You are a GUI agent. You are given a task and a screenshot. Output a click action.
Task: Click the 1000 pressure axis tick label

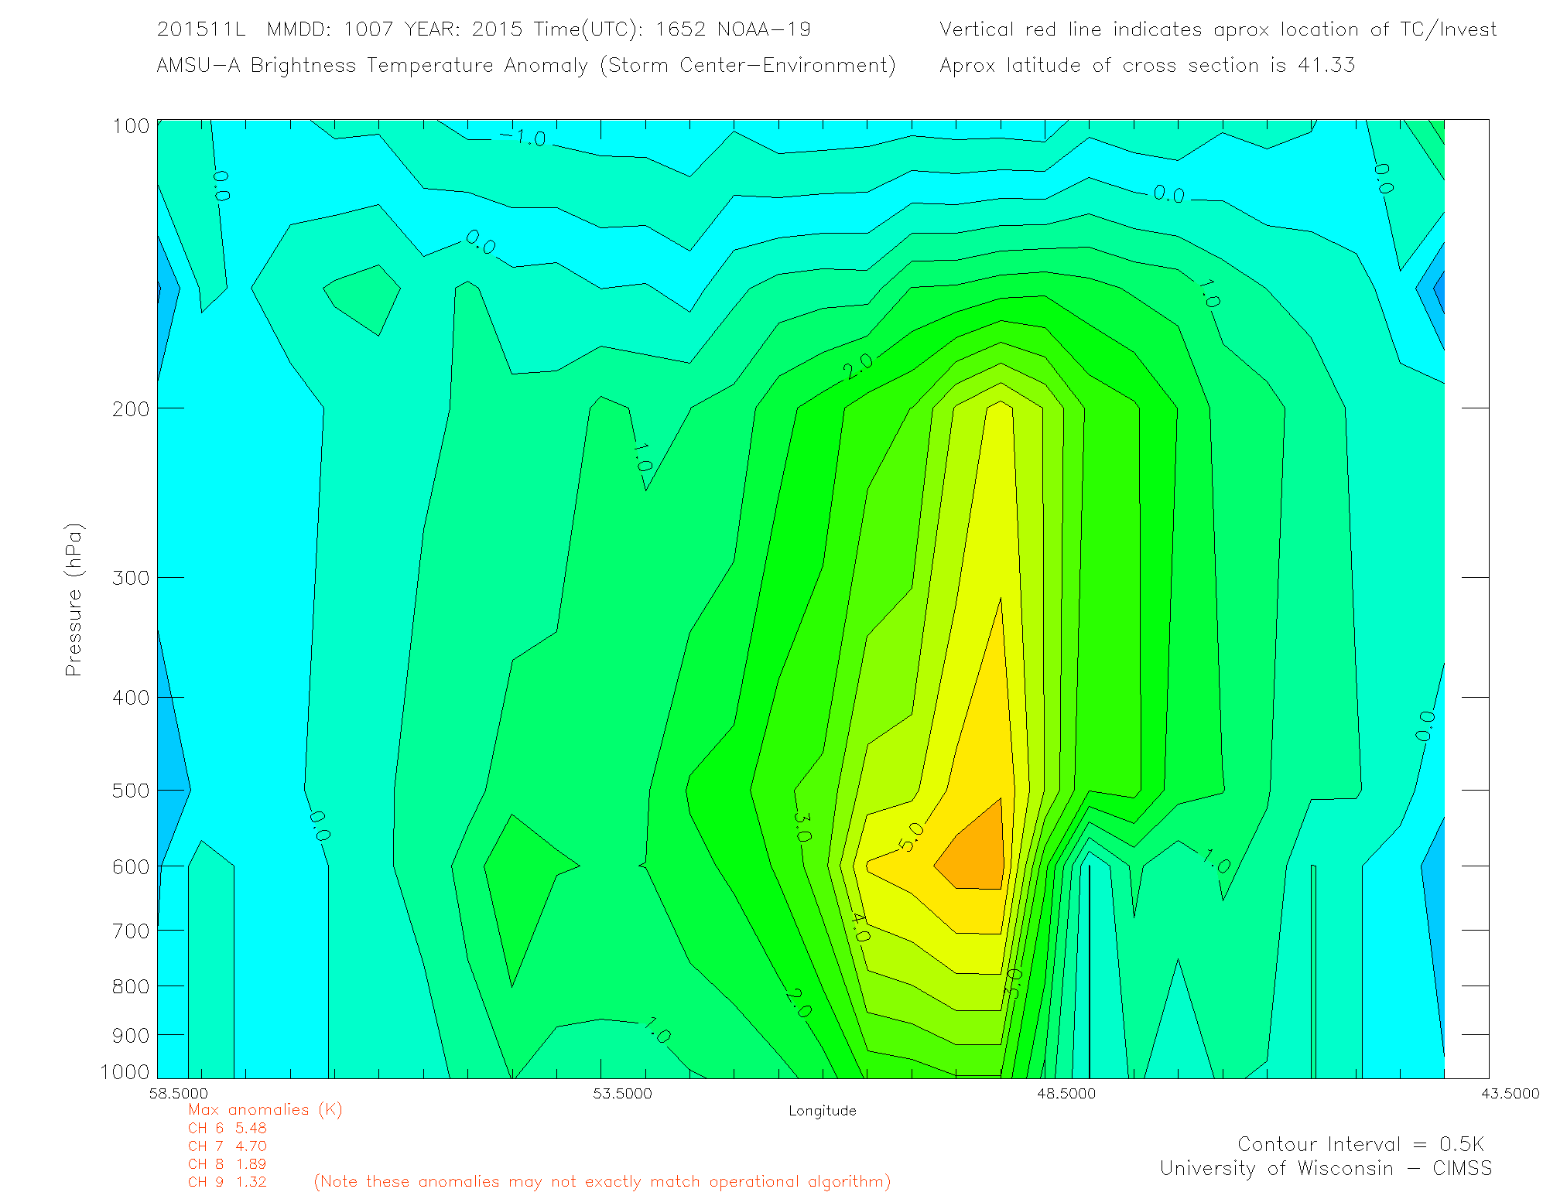[125, 1071]
